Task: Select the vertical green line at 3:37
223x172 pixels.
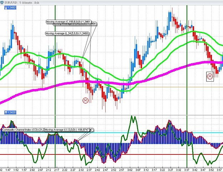Action: click(x=187, y=86)
